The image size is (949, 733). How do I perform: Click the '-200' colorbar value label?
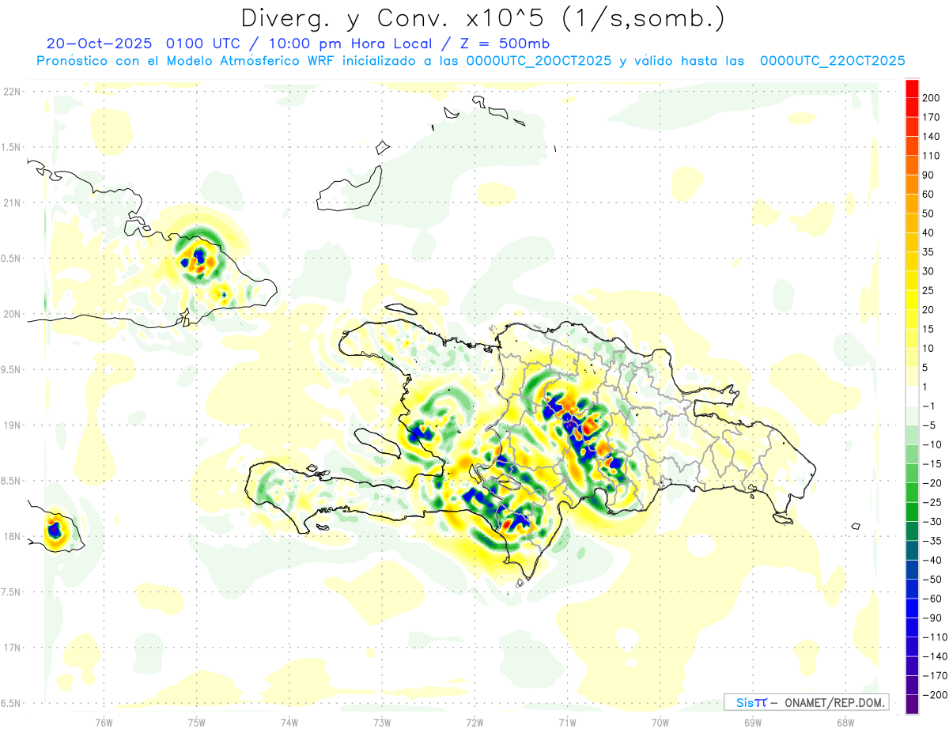click(x=933, y=694)
